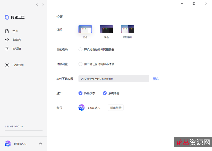Select the 跟随系统 follow-system theme thumbnail
Viewport: 212px width, 151px height.
[128, 29]
